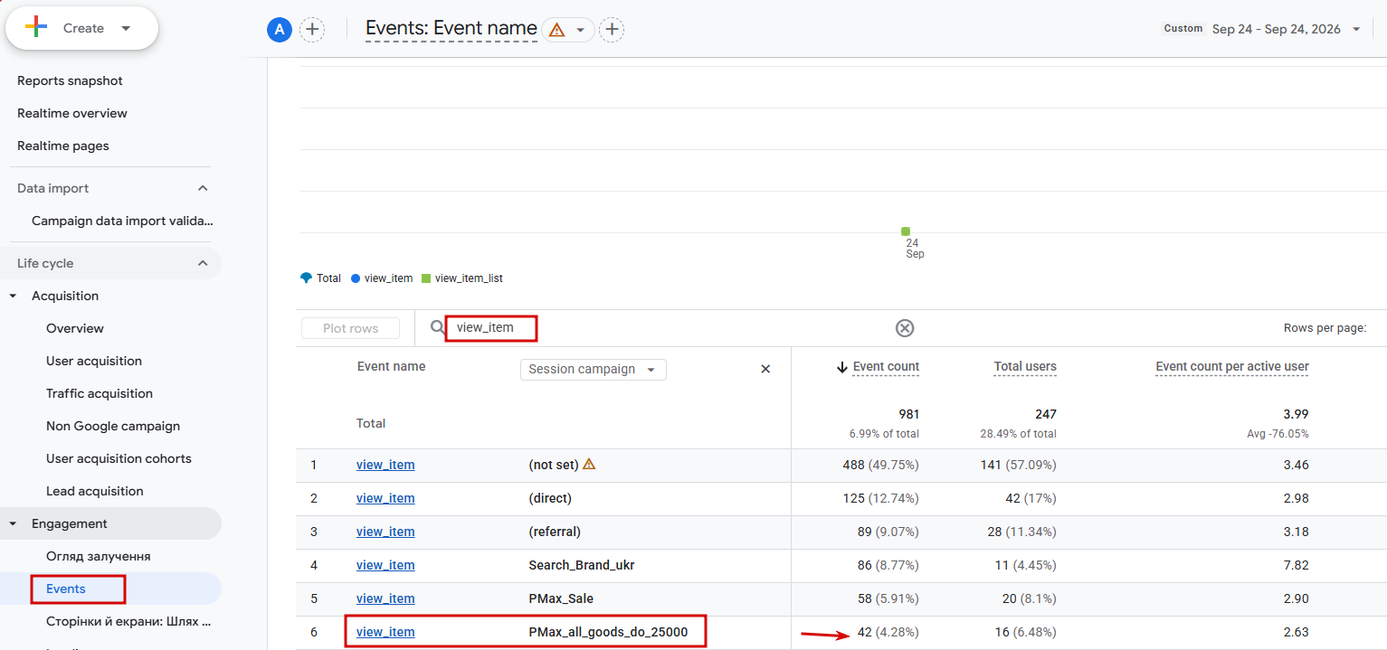Viewport: 1387px width, 650px height.
Task: Collapse the Acquisition tree group
Action: coord(13,296)
